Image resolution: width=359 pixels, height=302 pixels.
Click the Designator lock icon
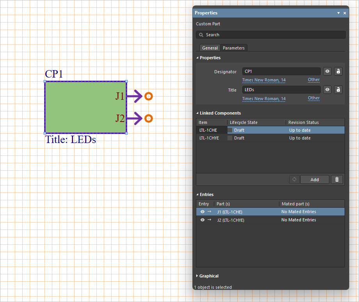(x=338, y=71)
